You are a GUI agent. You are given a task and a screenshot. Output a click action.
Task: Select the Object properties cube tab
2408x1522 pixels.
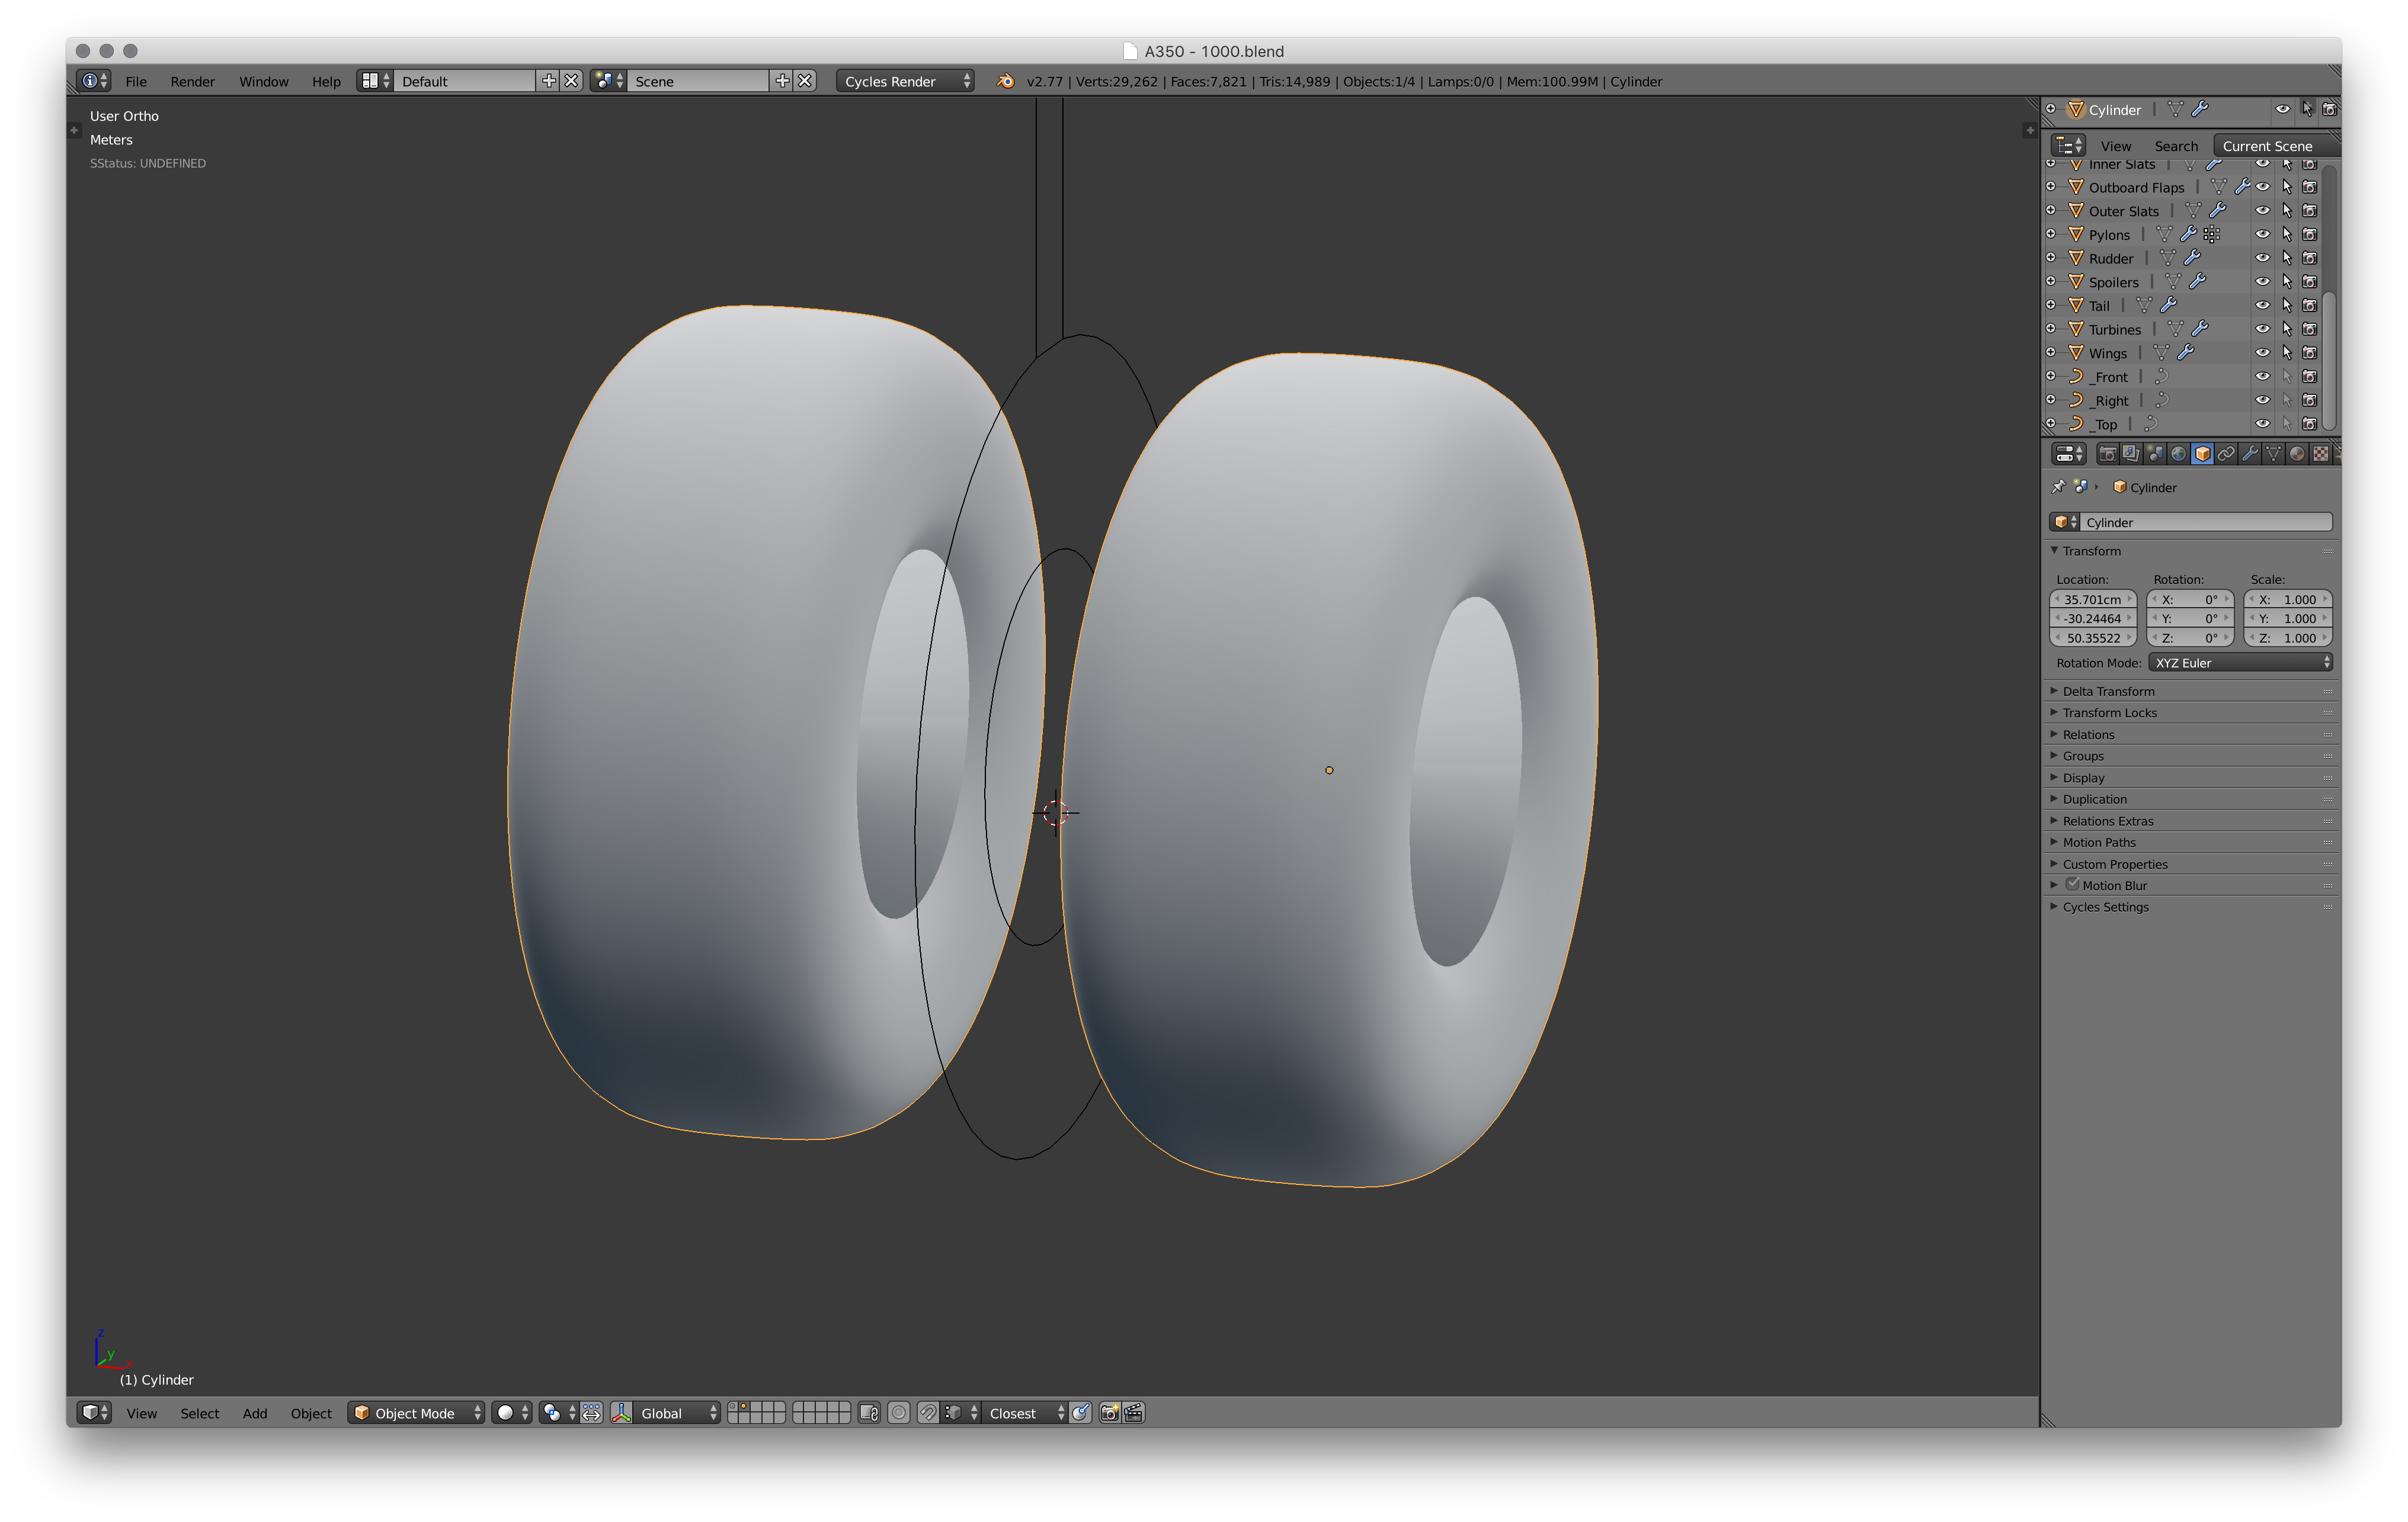click(x=2202, y=454)
